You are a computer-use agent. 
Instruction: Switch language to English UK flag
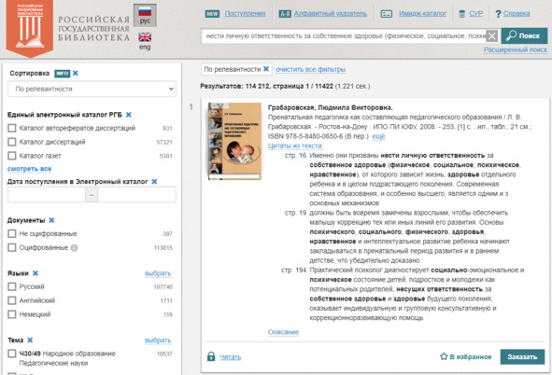point(145,37)
